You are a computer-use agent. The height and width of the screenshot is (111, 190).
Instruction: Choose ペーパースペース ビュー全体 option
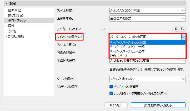[x=147, y=51]
